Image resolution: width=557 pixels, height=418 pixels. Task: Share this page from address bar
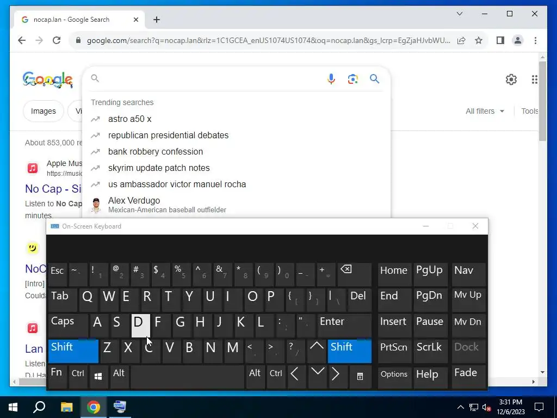tap(461, 40)
